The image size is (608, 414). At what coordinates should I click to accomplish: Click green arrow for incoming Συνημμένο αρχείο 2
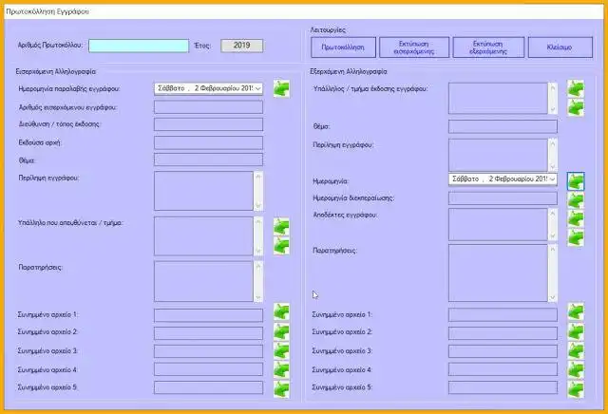pyautogui.click(x=281, y=331)
